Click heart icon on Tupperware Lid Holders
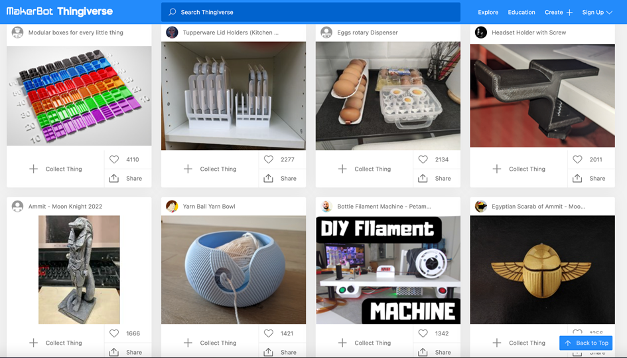Image resolution: width=627 pixels, height=358 pixels. pyautogui.click(x=269, y=159)
